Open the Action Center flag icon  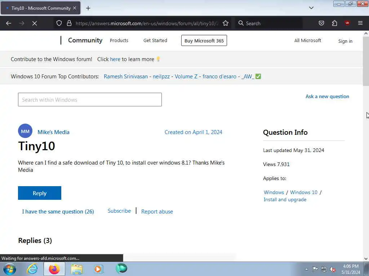315,269
